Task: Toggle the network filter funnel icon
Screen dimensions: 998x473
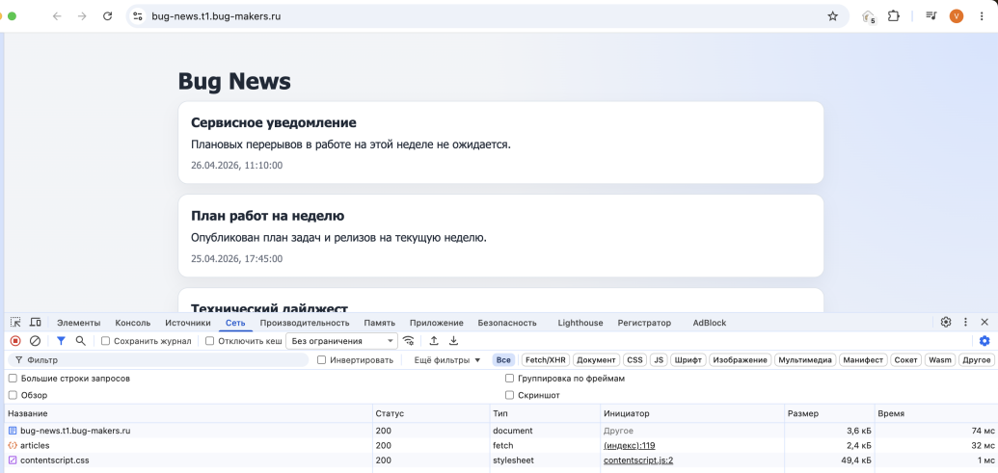Action: pyautogui.click(x=61, y=341)
